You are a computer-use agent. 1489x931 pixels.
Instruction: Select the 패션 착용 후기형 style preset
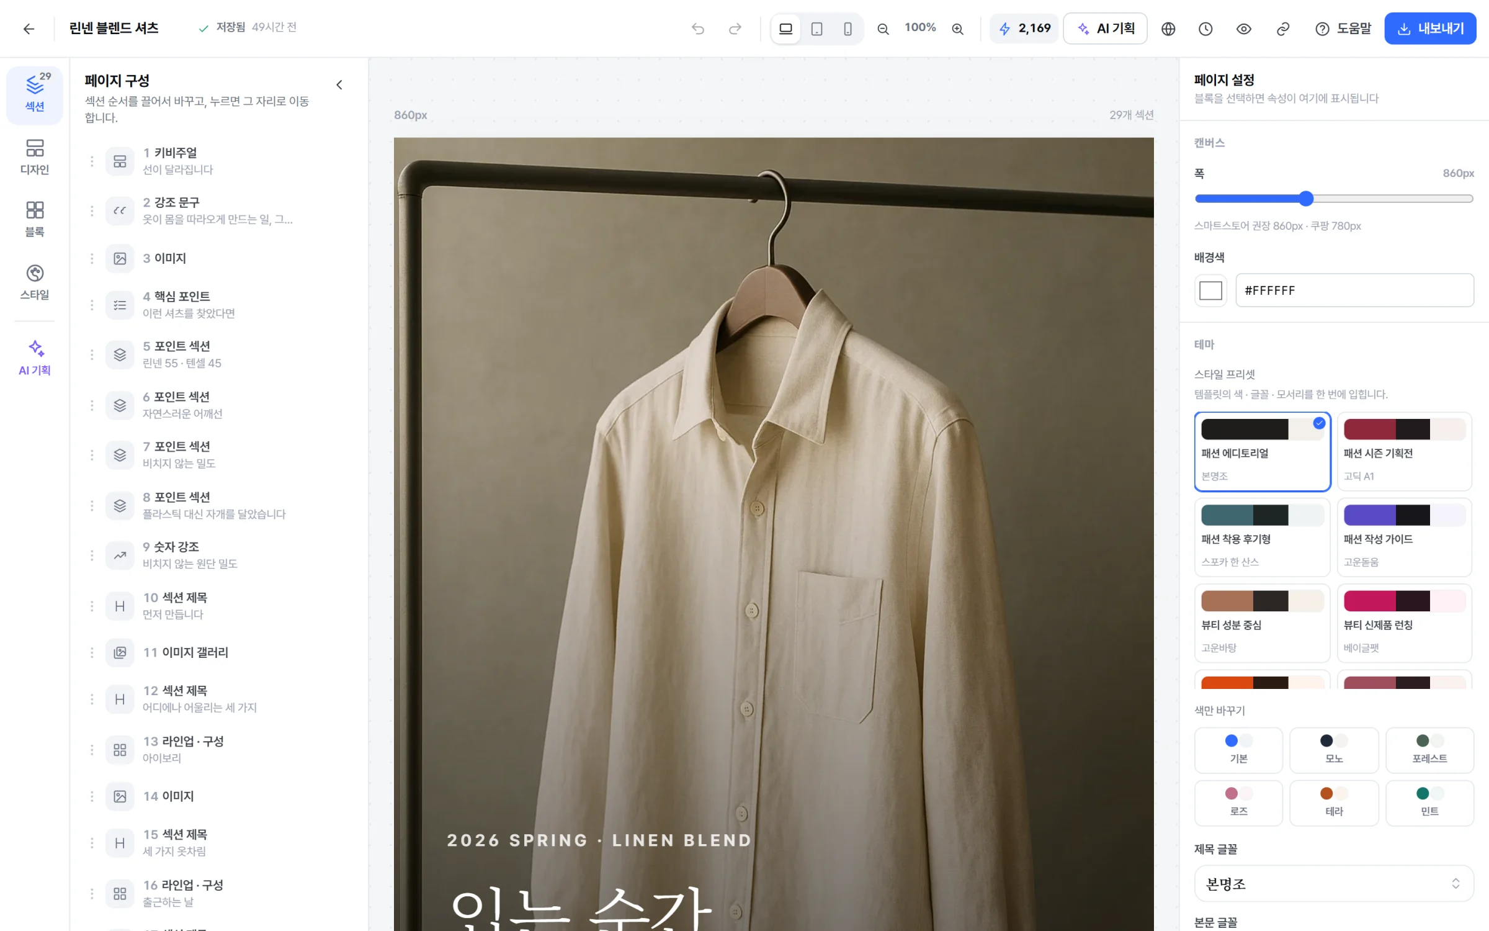click(1262, 537)
